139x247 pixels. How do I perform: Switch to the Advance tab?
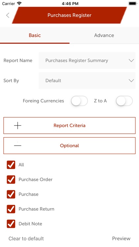pyautogui.click(x=104, y=35)
